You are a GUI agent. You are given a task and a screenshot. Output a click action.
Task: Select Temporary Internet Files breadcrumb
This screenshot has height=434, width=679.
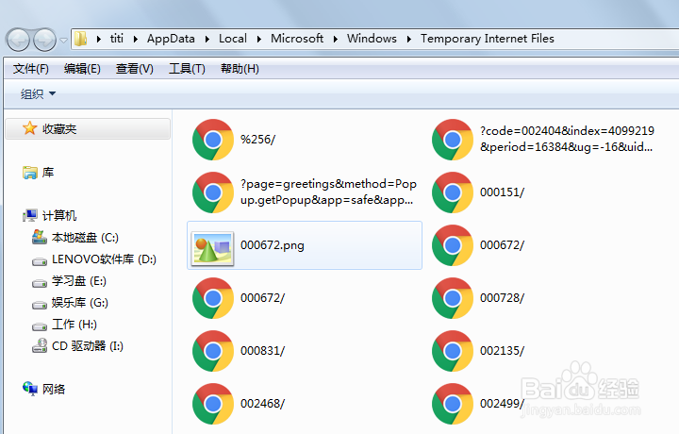pos(488,39)
